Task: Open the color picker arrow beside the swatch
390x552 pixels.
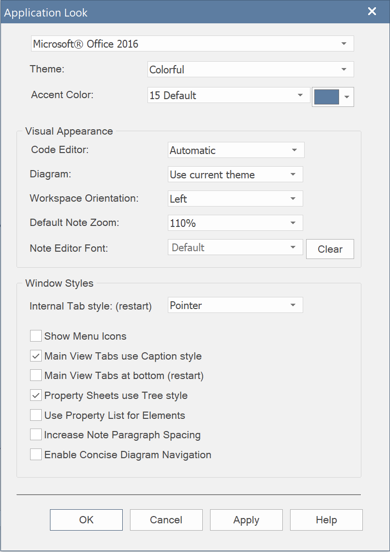Action: click(x=347, y=97)
